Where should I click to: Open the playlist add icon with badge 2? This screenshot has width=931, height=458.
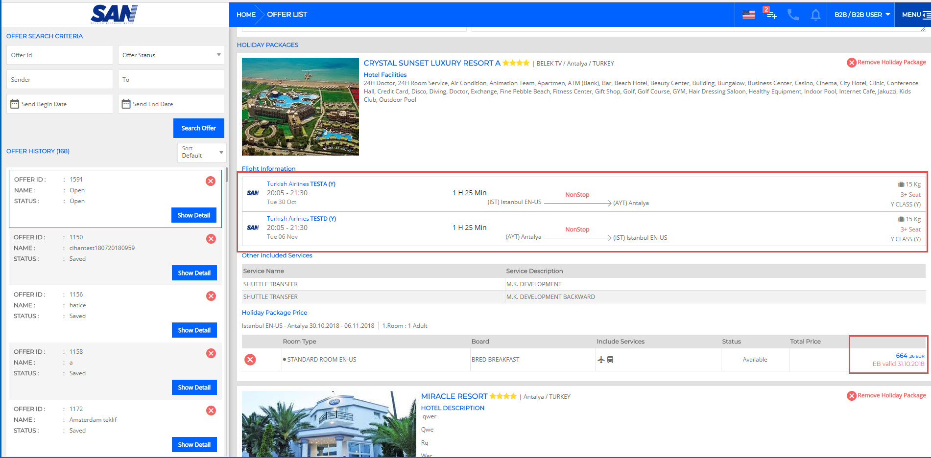(x=771, y=14)
